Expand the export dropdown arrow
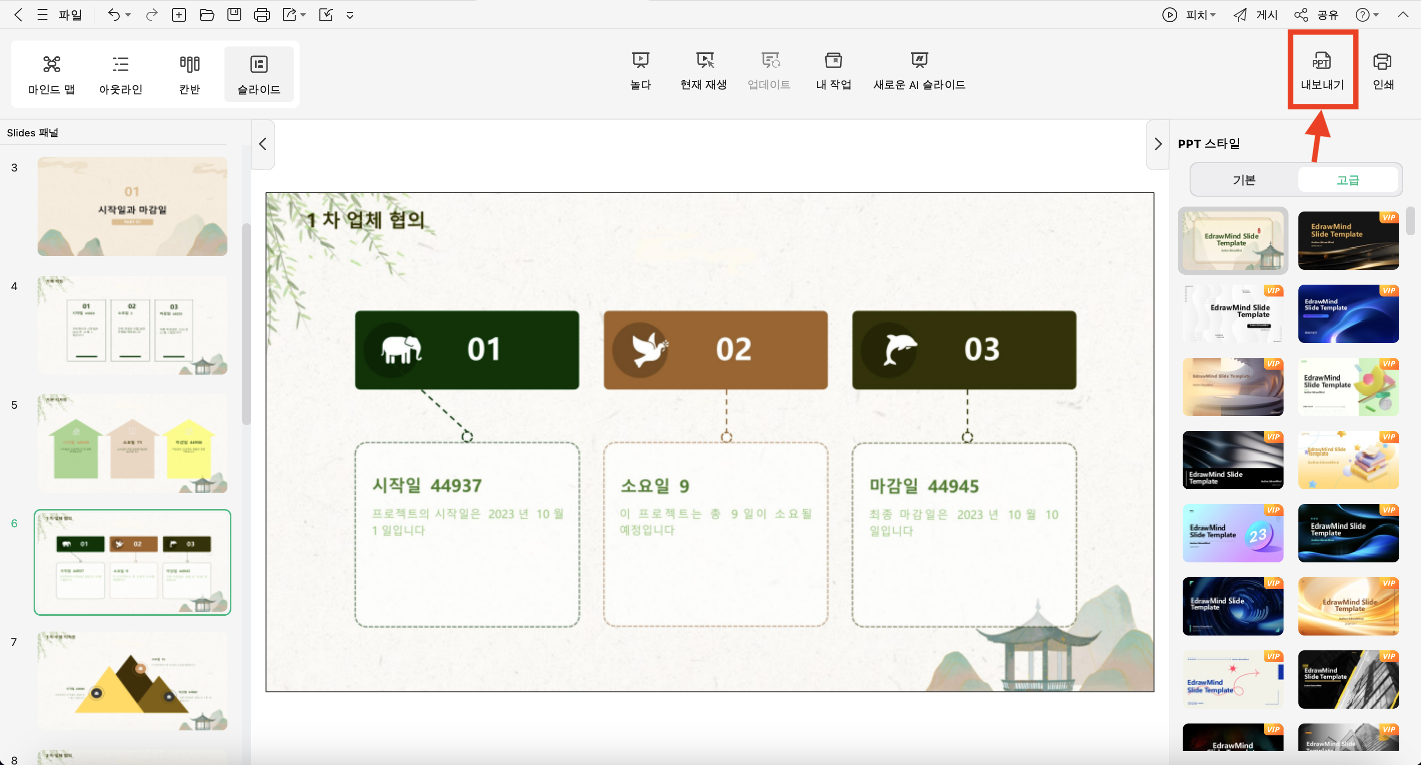The width and height of the screenshot is (1421, 765). [x=304, y=15]
